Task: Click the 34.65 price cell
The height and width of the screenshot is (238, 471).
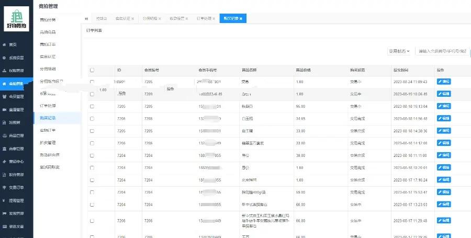Action: pos(301,119)
